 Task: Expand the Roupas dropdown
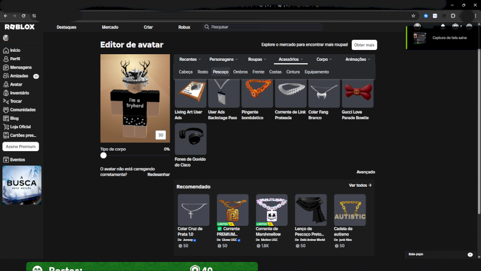[257, 59]
